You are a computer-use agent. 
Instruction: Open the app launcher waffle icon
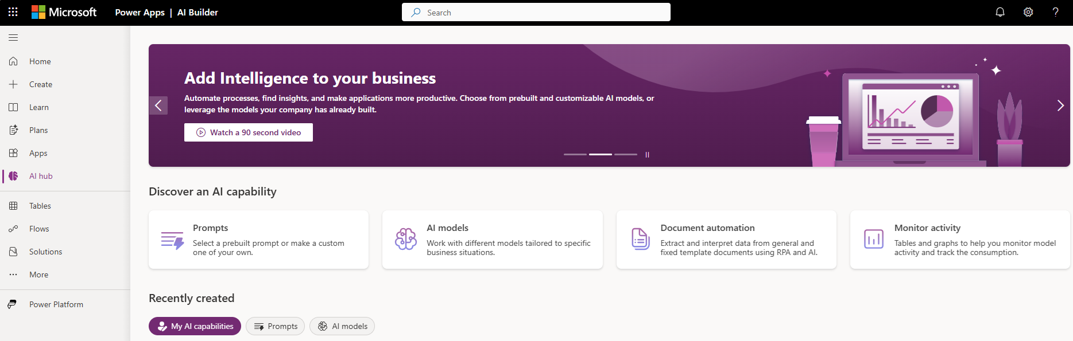(13, 12)
